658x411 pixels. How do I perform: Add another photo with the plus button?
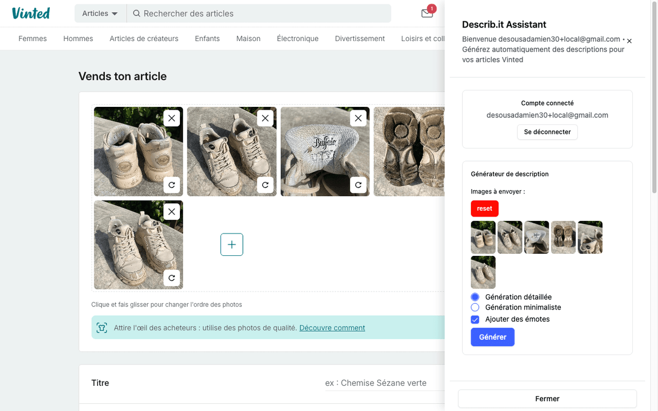231,244
